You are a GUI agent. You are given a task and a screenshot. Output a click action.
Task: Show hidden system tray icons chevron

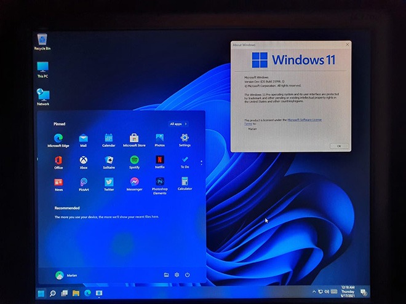pos(314,292)
